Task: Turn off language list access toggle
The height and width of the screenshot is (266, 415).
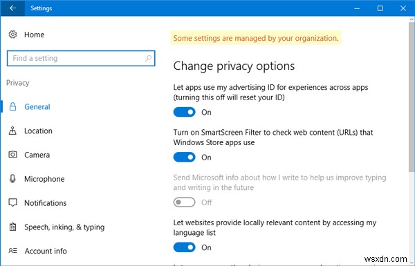Action: (184, 247)
